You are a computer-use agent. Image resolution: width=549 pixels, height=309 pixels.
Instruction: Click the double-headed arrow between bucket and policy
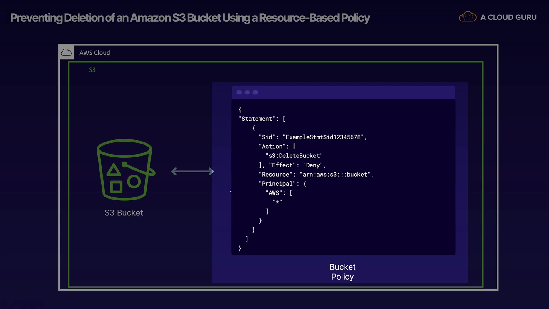pos(193,171)
